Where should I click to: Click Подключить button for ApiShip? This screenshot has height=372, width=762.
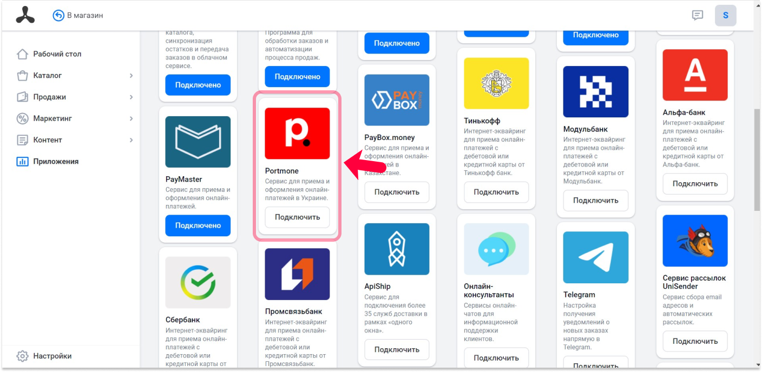tap(397, 350)
